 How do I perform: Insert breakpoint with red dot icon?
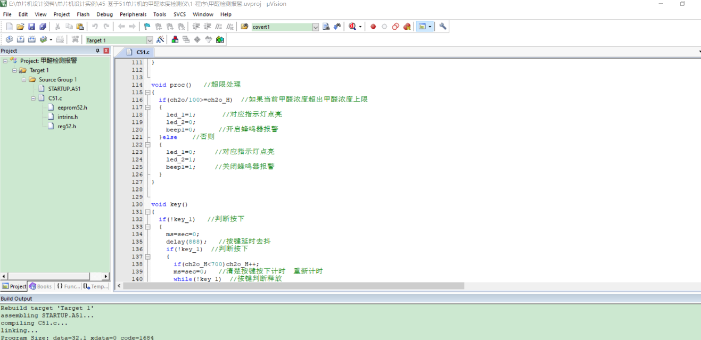click(373, 27)
